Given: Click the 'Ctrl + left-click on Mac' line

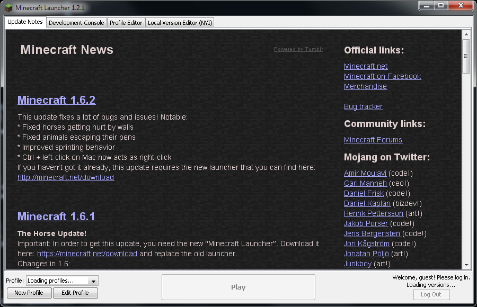Looking at the screenshot, I should coord(95,157).
